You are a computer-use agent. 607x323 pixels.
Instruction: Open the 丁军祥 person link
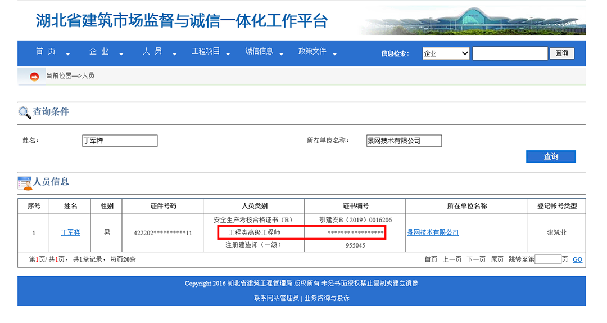click(x=70, y=232)
